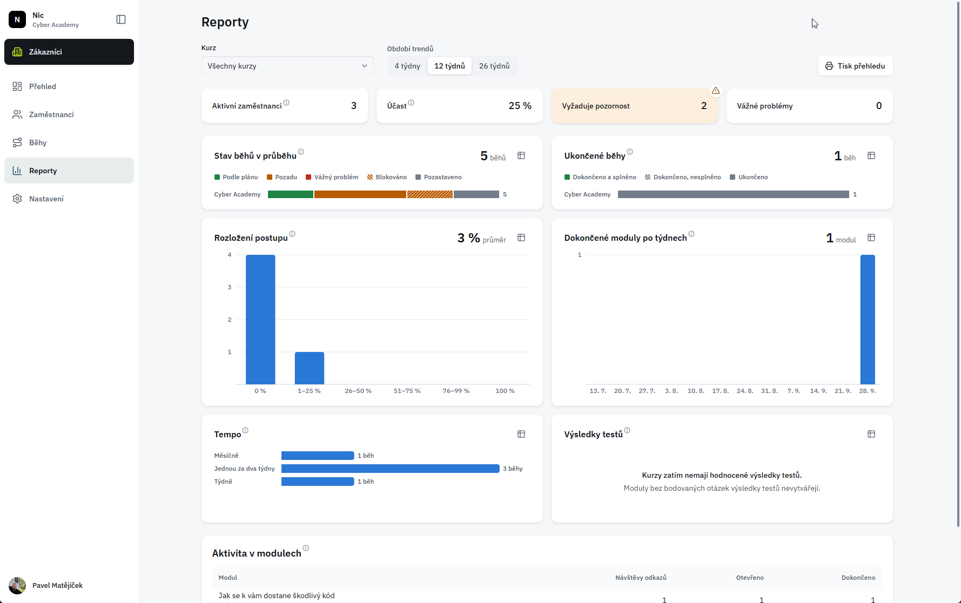
Task: Open table view for Rozložení postupu
Action: click(521, 238)
